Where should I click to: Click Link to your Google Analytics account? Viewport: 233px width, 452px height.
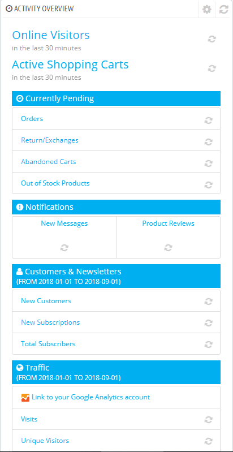coord(90,397)
